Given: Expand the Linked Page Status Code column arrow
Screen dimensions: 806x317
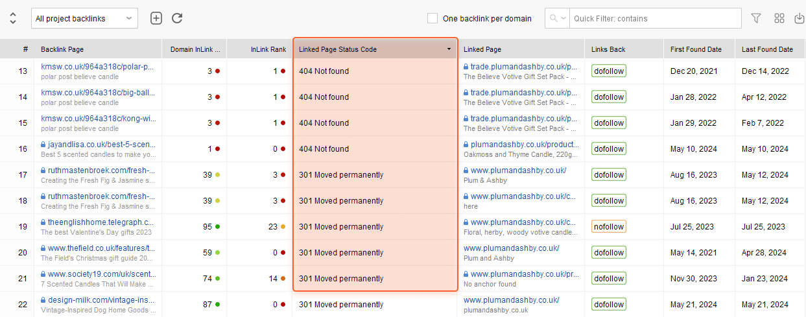Looking at the screenshot, I should click(x=449, y=49).
